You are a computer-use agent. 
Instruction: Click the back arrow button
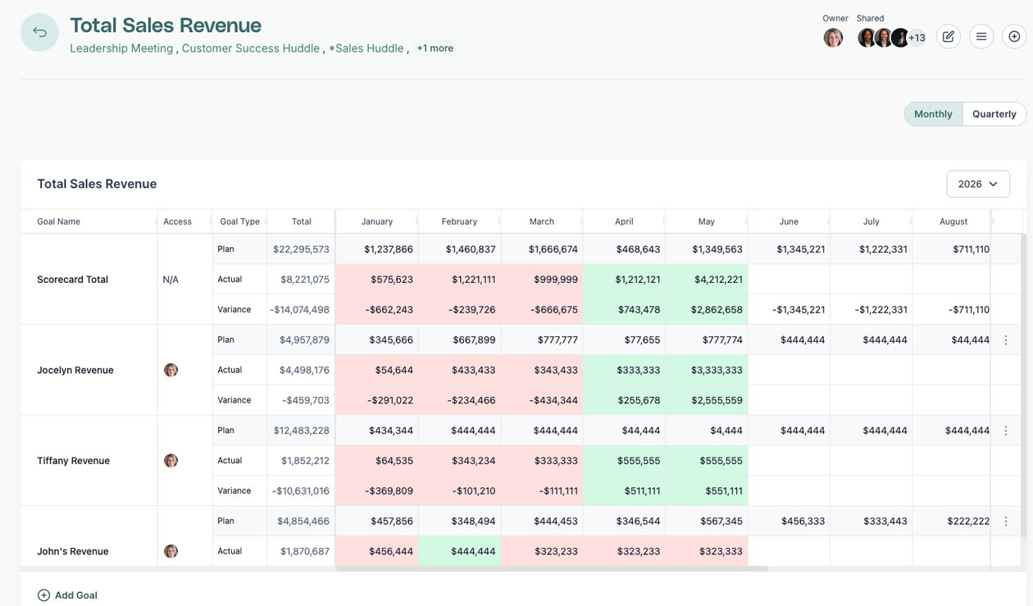(39, 33)
